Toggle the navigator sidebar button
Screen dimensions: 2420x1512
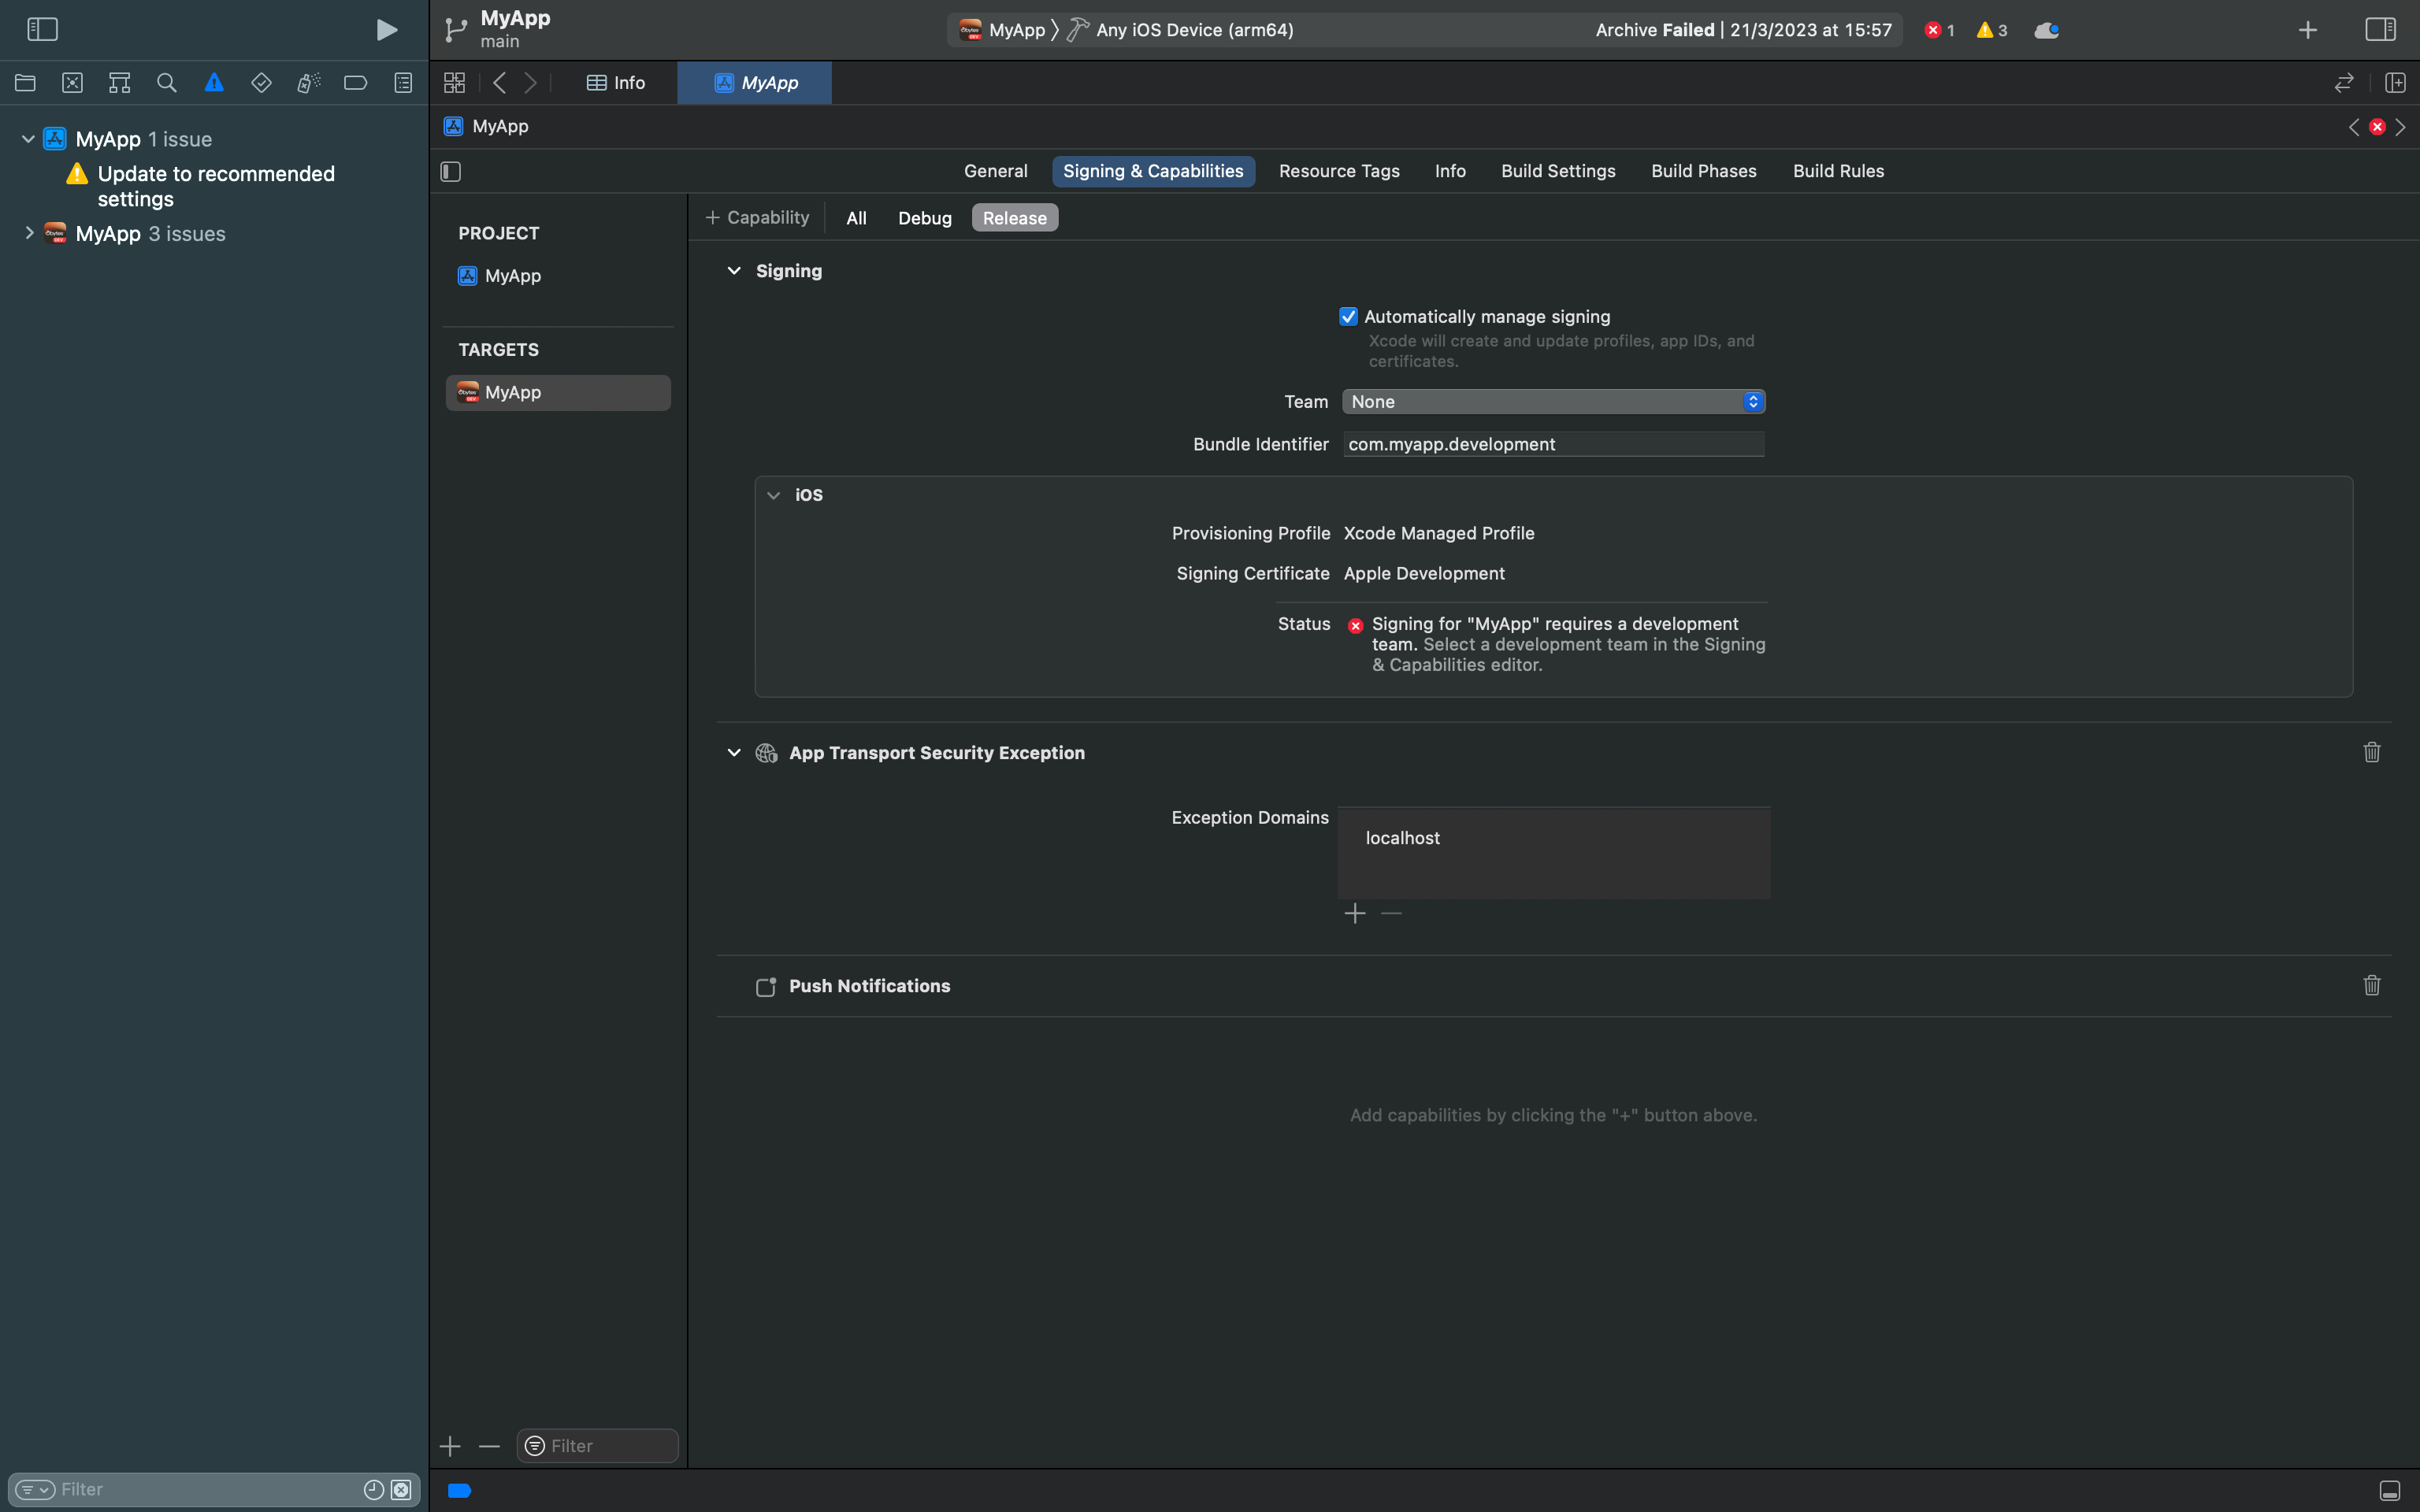[x=42, y=29]
